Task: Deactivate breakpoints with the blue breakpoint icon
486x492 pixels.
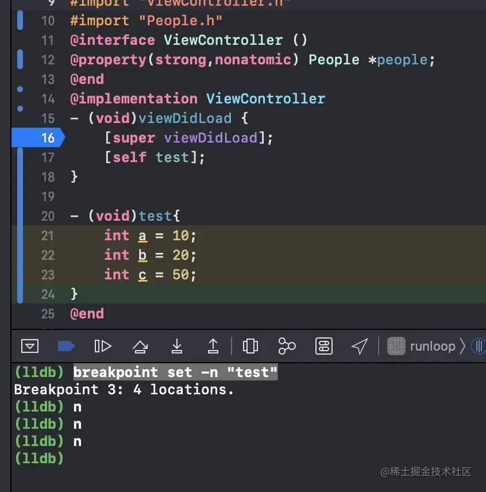Action: point(66,346)
